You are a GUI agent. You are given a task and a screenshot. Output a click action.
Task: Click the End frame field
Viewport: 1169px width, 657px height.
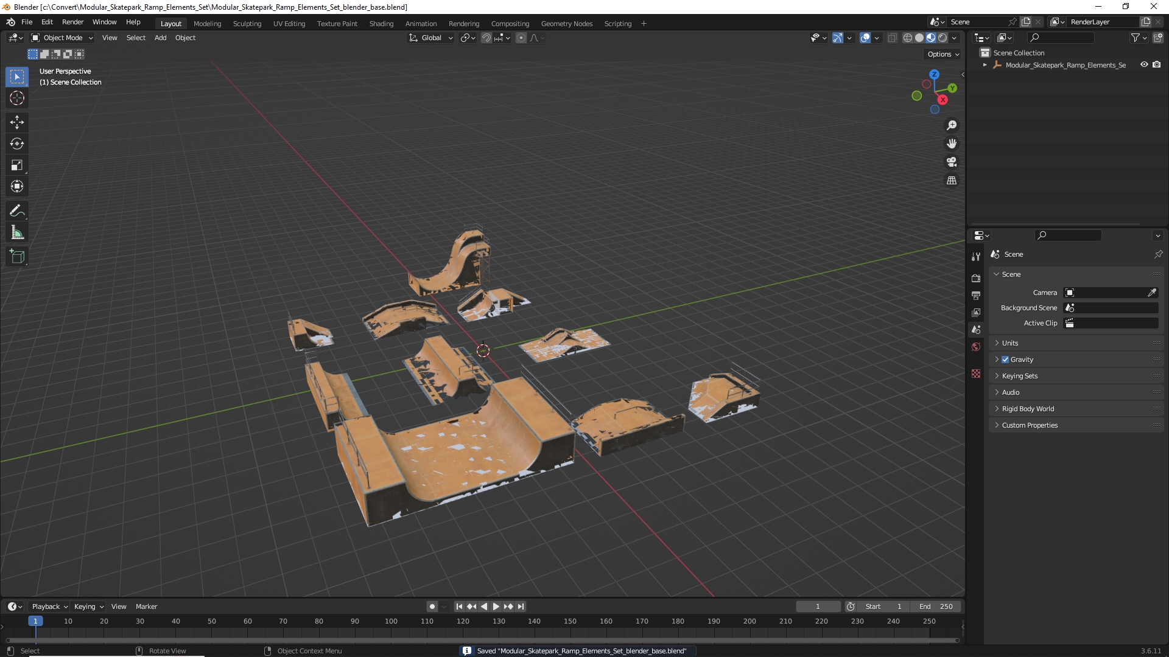coord(936,607)
